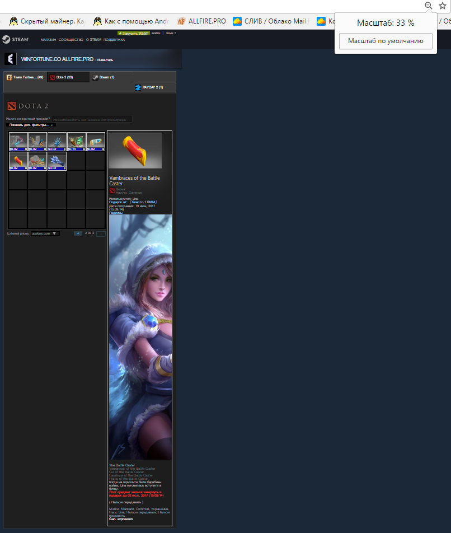Screen dimensions: 451x533
Task: Click the войти login link
Action: [156, 34]
